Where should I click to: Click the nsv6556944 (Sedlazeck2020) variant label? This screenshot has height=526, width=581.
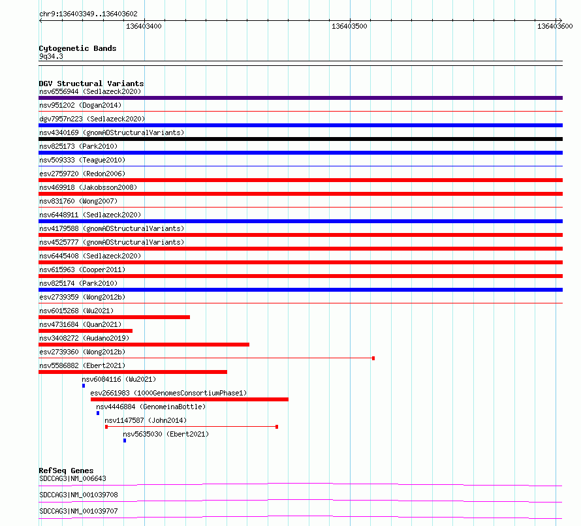tap(90, 91)
